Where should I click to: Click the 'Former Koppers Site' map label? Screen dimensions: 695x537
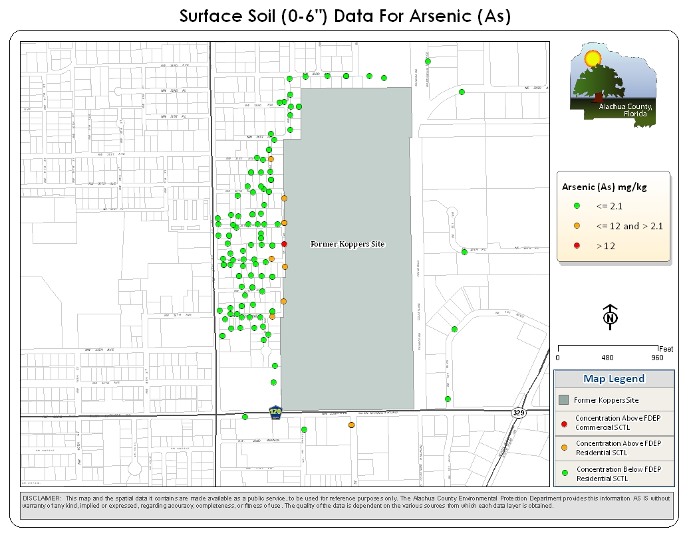[x=347, y=244]
